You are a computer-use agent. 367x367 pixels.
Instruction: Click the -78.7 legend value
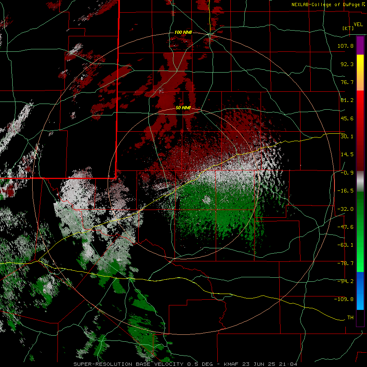(345, 263)
